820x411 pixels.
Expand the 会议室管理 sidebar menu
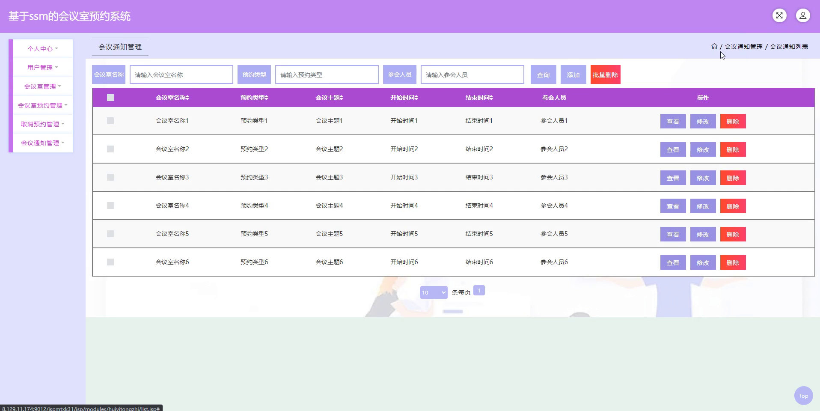(43, 86)
